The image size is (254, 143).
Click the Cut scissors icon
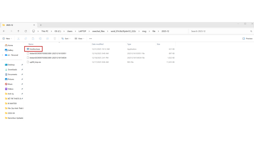click(19, 38)
